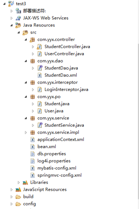Click the vertical scrollbar thumb
This screenshot has height=209, width=139.
point(139,121)
